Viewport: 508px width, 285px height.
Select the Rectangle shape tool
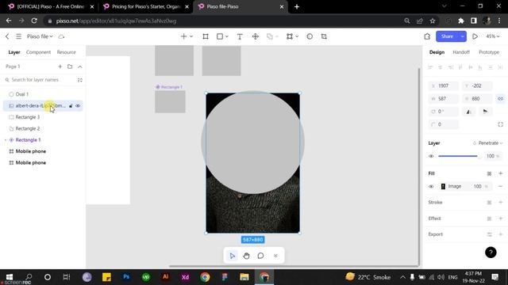tap(220, 36)
